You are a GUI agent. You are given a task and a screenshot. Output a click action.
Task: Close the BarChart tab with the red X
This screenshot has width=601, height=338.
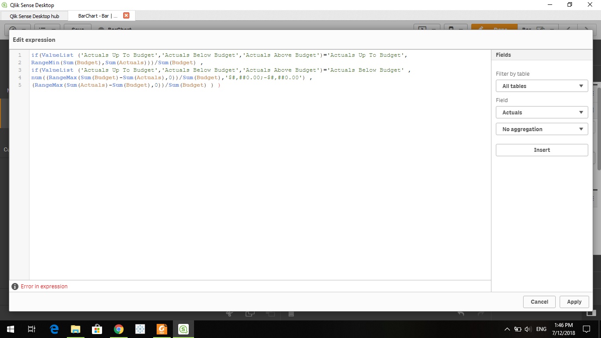[x=126, y=15]
